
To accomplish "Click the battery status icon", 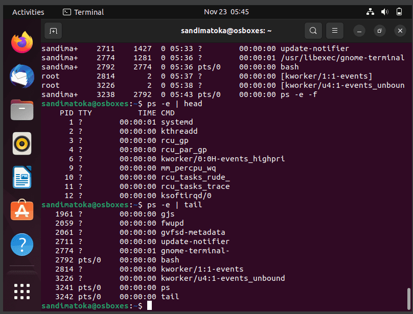I will [399, 12].
